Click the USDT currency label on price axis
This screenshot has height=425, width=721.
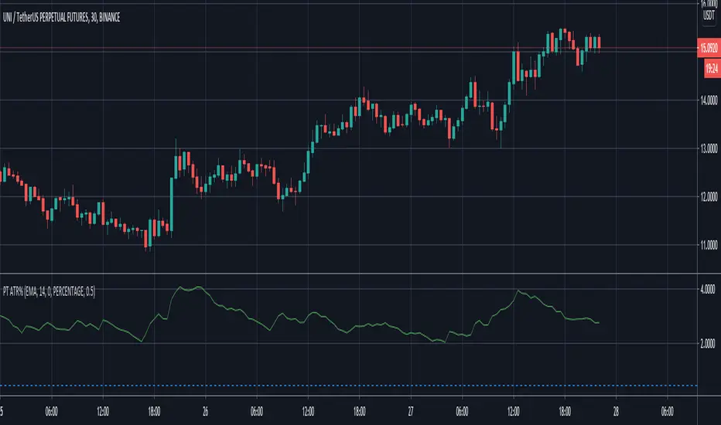point(709,15)
